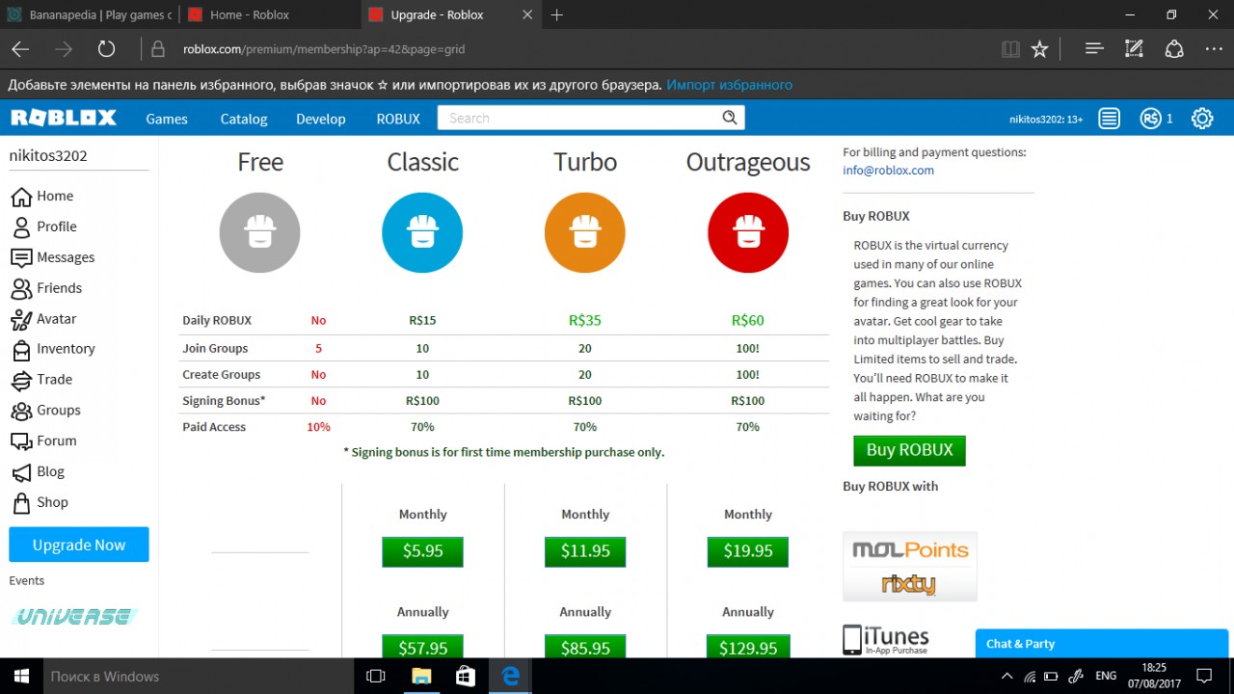Image resolution: width=1234 pixels, height=694 pixels.
Task: Open the ROBUX header menu item
Action: (398, 119)
